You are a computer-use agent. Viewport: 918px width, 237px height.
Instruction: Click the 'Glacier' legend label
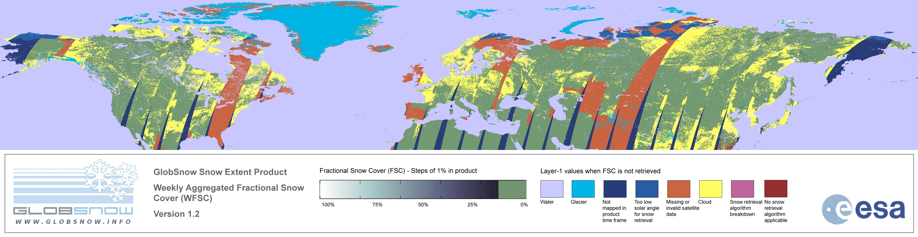click(579, 202)
